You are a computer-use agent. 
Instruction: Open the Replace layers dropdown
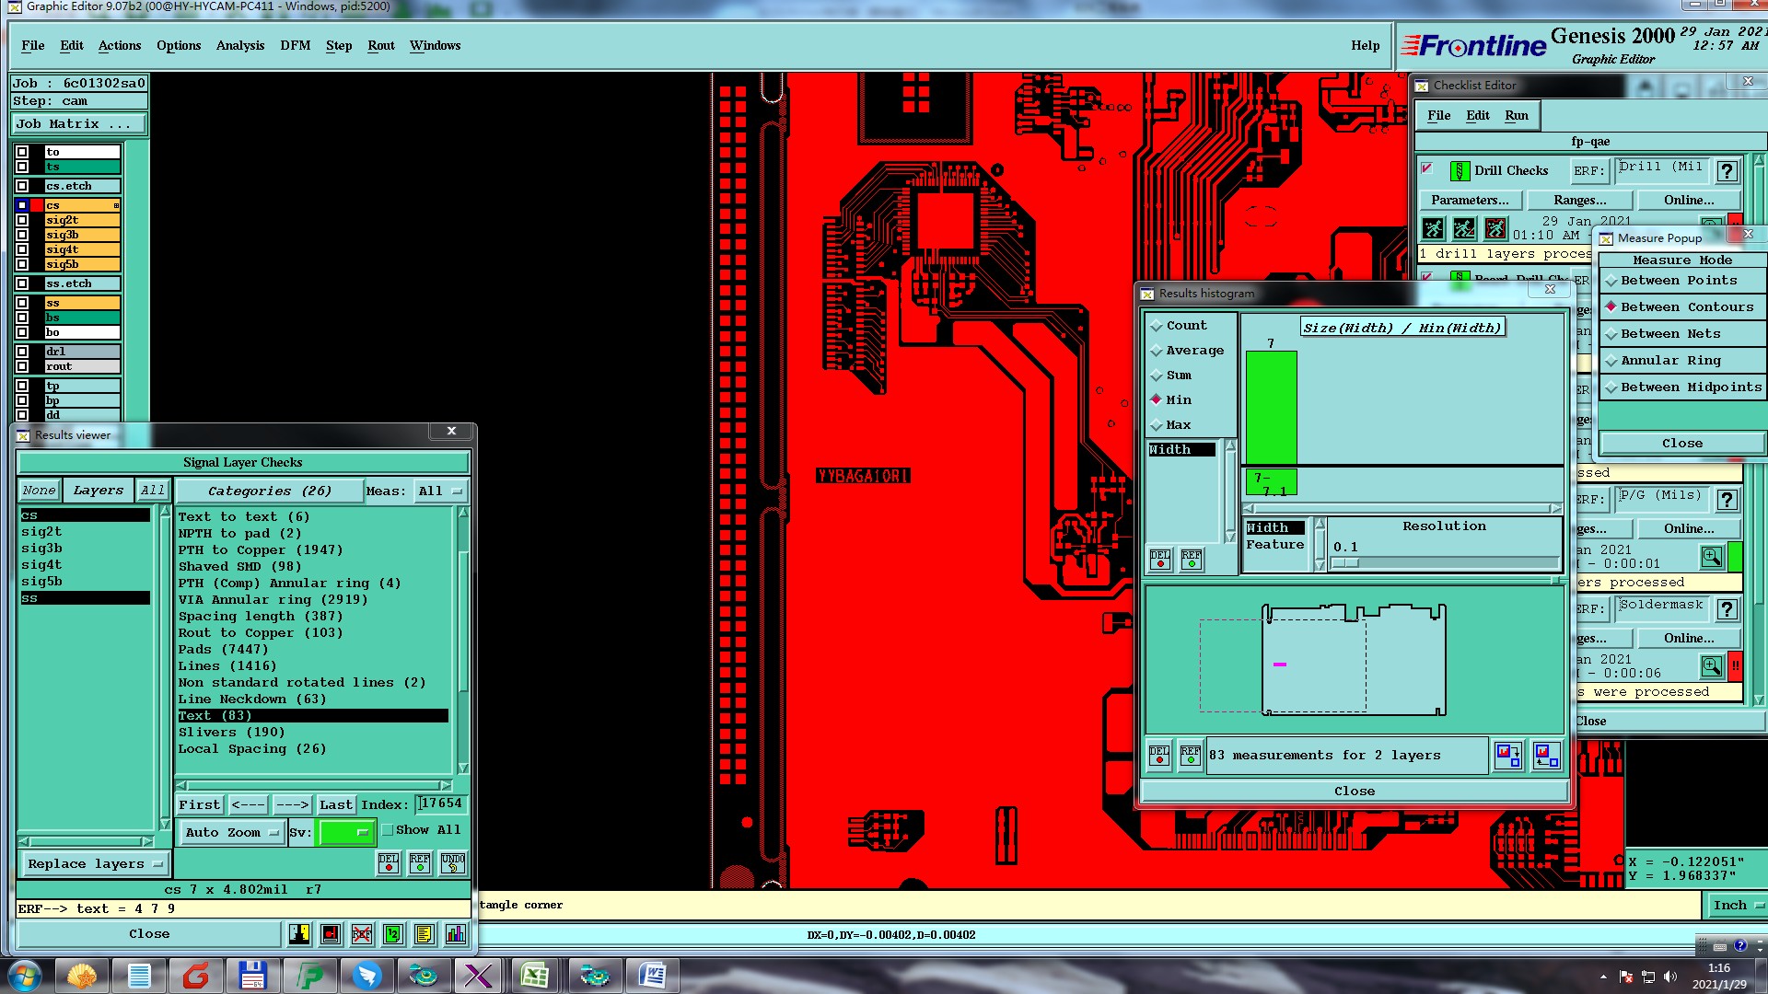point(94,864)
